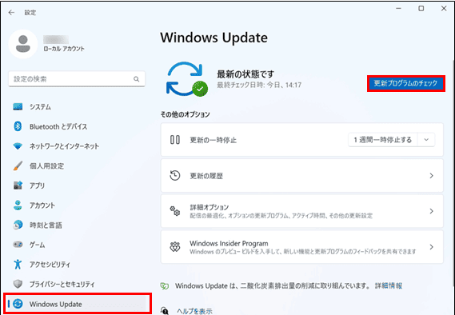Minimize the settings window
This screenshot has width=455, height=315.
(x=398, y=9)
